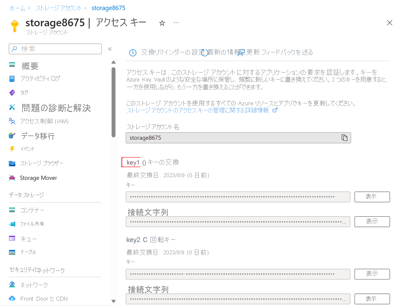Click the Storage Mover cloud icon
397x306 pixels.
pyautogui.click(x=12, y=178)
